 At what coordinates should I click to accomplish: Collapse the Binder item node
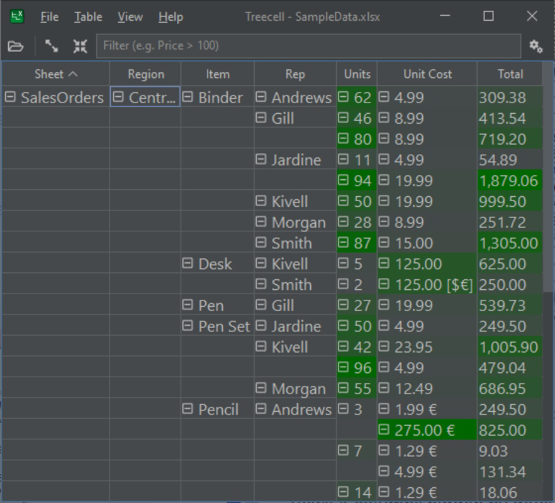pyautogui.click(x=188, y=97)
